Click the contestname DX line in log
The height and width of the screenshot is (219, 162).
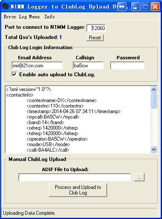point(62,100)
